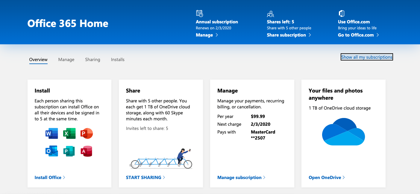Click the Office logo icon in header

pos(341,13)
